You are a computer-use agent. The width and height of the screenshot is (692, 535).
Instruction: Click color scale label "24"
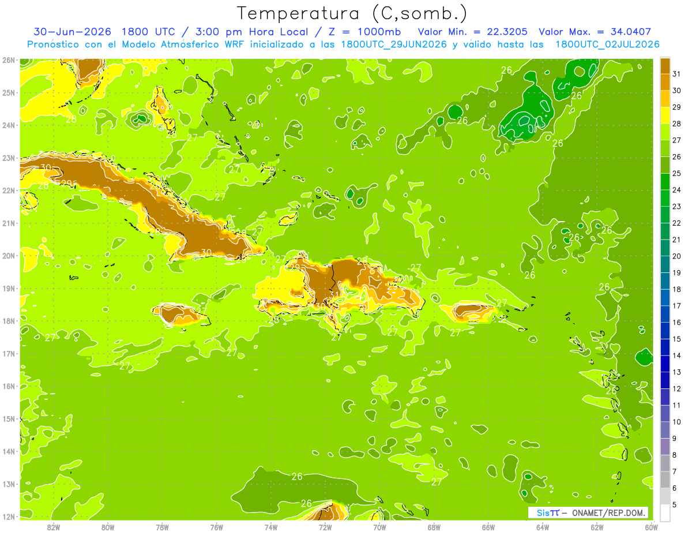(x=677, y=190)
